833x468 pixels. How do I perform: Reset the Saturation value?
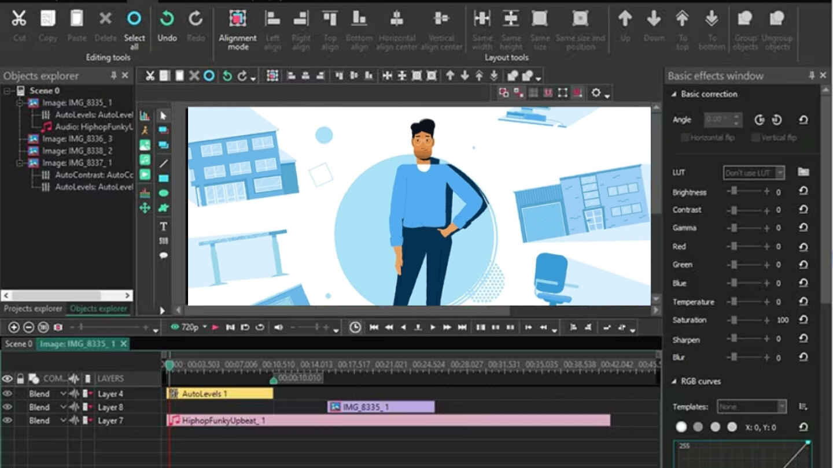[803, 320]
